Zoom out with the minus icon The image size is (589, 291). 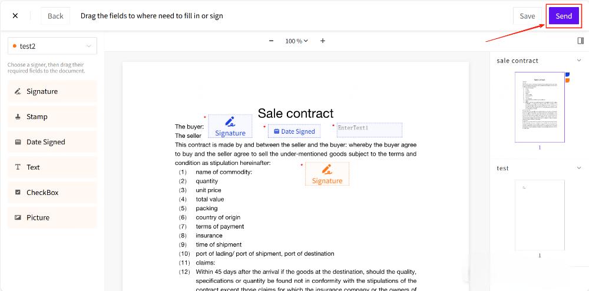coord(271,41)
